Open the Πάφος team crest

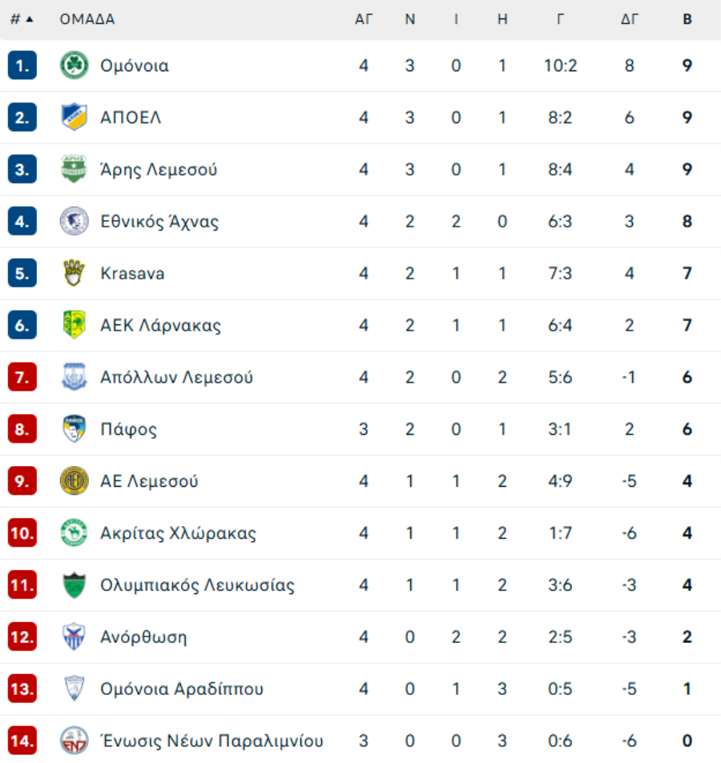[x=74, y=428]
